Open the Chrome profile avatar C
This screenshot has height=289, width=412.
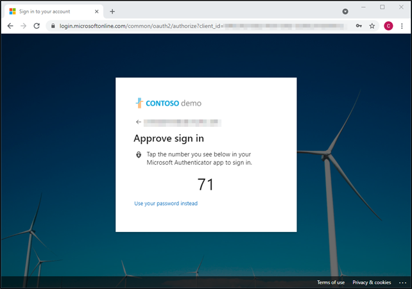tap(388, 26)
